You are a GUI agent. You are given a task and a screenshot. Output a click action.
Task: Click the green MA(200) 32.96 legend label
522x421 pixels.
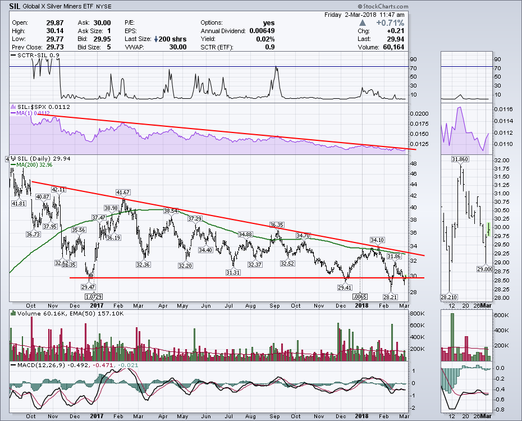click(x=34, y=166)
